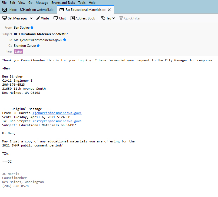Click the Later tag label
The width and height of the screenshot is (218, 197).
(18, 52)
